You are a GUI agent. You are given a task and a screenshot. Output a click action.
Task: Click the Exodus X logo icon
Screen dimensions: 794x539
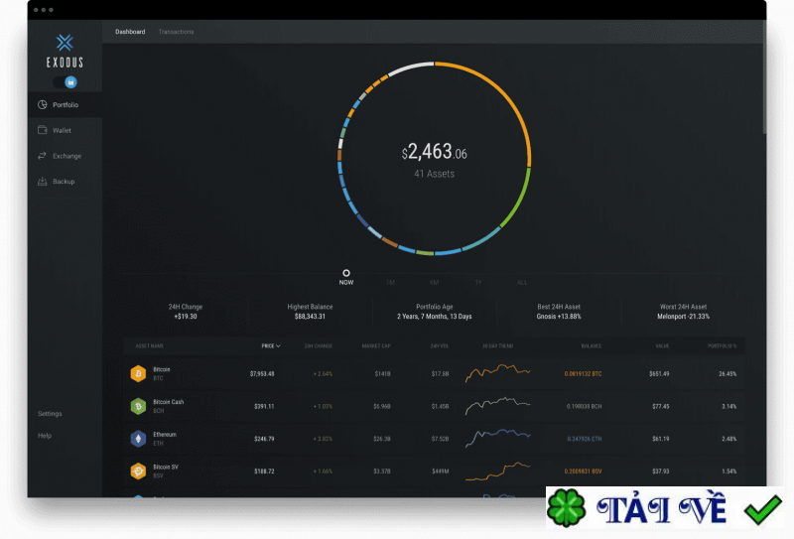65,43
